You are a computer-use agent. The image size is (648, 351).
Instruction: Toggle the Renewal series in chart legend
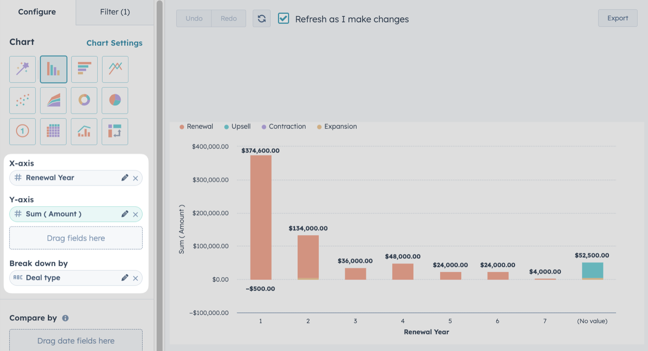[196, 127]
